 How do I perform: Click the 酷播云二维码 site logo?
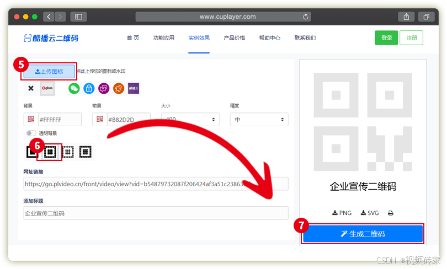[51, 38]
